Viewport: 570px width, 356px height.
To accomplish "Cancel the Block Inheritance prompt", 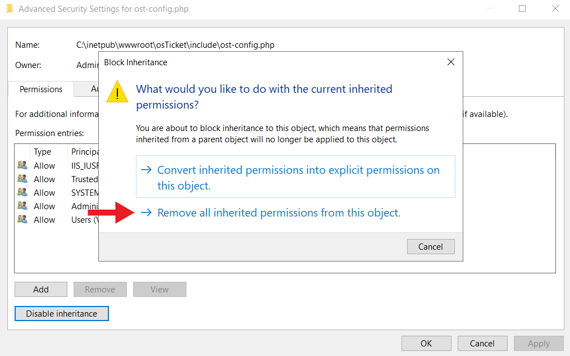I will (x=431, y=246).
